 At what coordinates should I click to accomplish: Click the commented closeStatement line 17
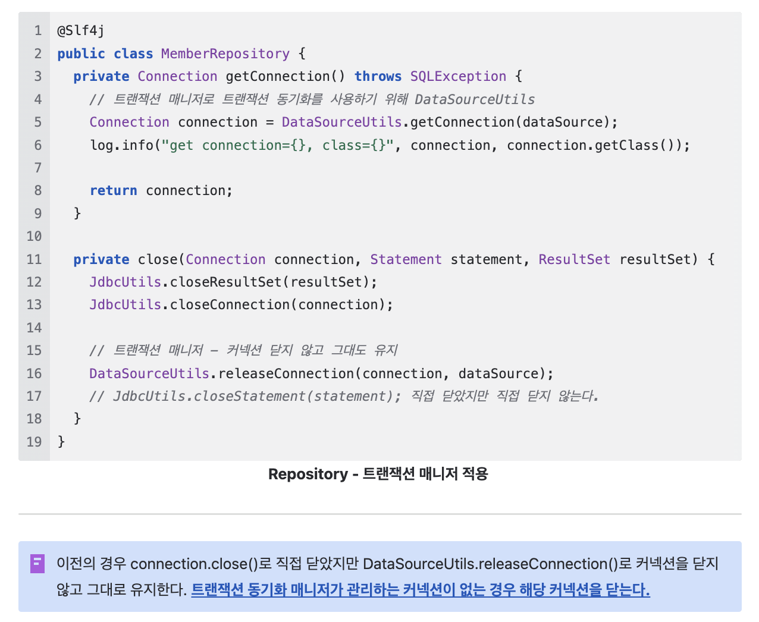(x=344, y=396)
